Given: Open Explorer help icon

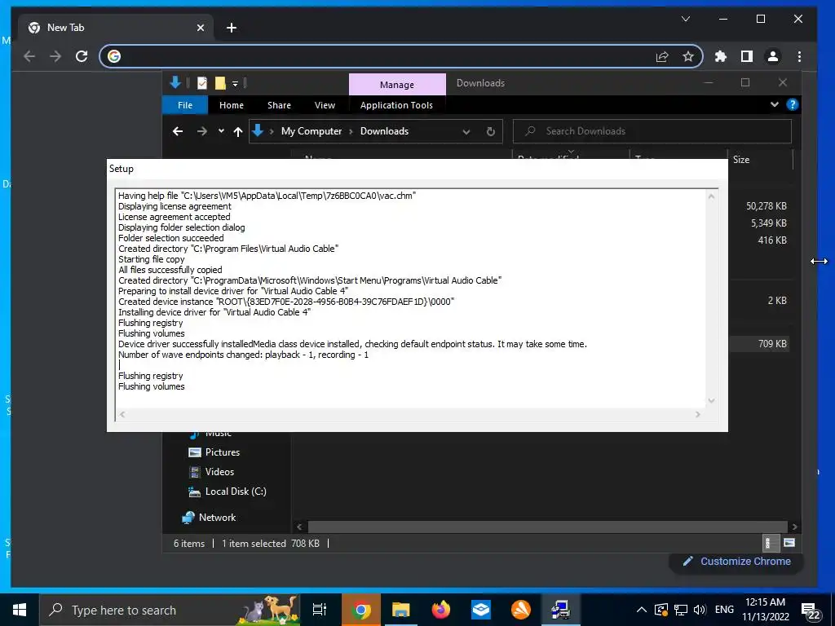Looking at the screenshot, I should [x=793, y=105].
